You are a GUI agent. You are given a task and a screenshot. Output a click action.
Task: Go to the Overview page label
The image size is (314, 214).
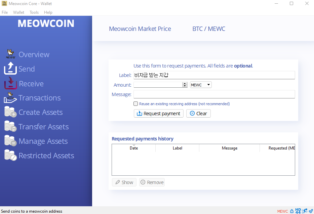point(34,54)
